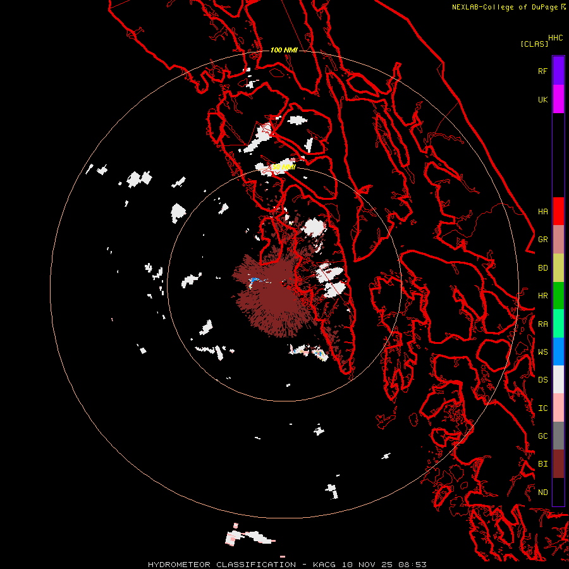Click the '[CLAS]' units label
Viewport: 569px width, 569px height.
point(534,44)
